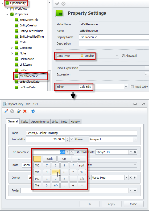
Task: Open the History tab
Action: 75,122
